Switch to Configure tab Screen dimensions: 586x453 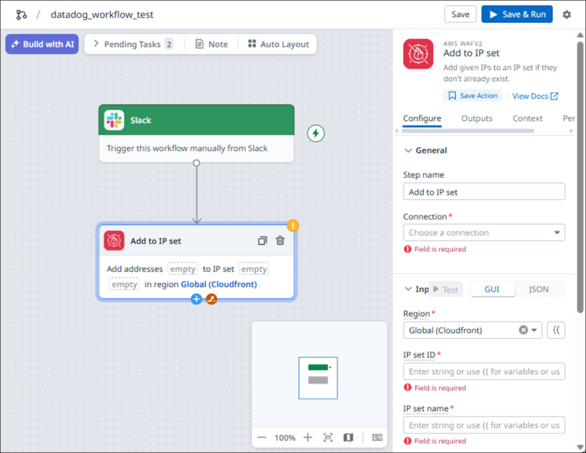tap(422, 118)
